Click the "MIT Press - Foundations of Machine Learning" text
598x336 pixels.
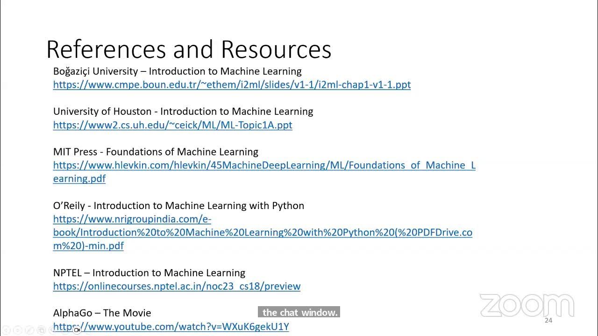pyautogui.click(x=156, y=152)
